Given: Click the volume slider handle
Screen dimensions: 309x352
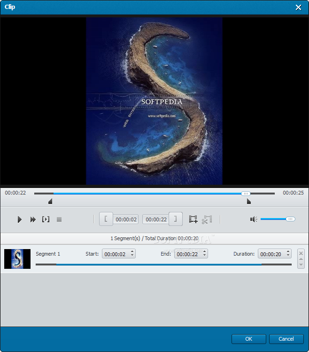Looking at the screenshot, I should pyautogui.click(x=290, y=219).
